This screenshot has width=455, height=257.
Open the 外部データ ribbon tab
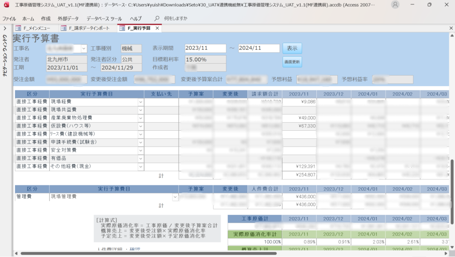[68, 19]
